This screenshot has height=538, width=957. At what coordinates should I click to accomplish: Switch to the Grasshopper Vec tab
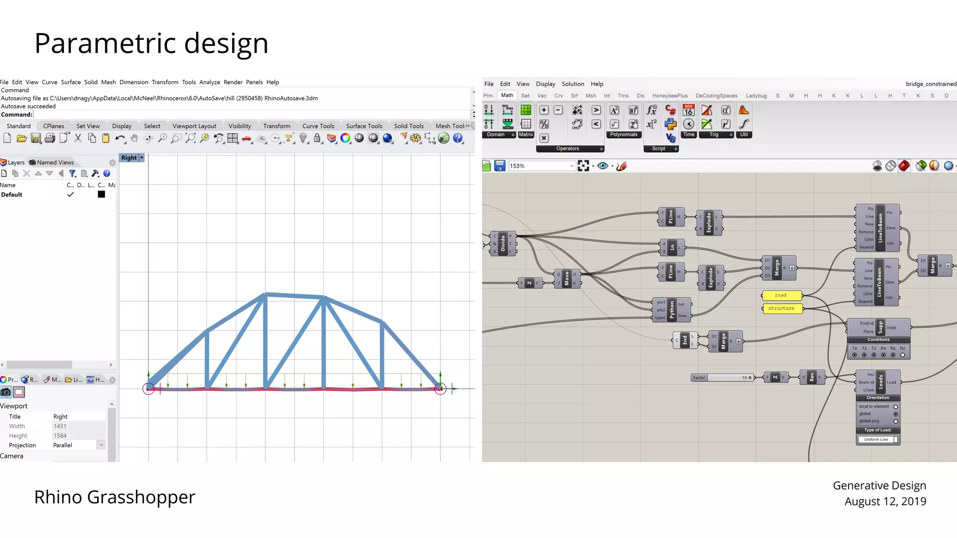[542, 96]
